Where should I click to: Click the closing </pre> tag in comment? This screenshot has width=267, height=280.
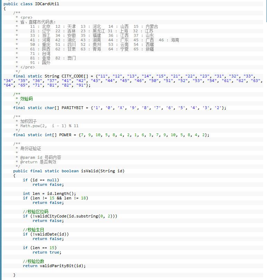27,67
